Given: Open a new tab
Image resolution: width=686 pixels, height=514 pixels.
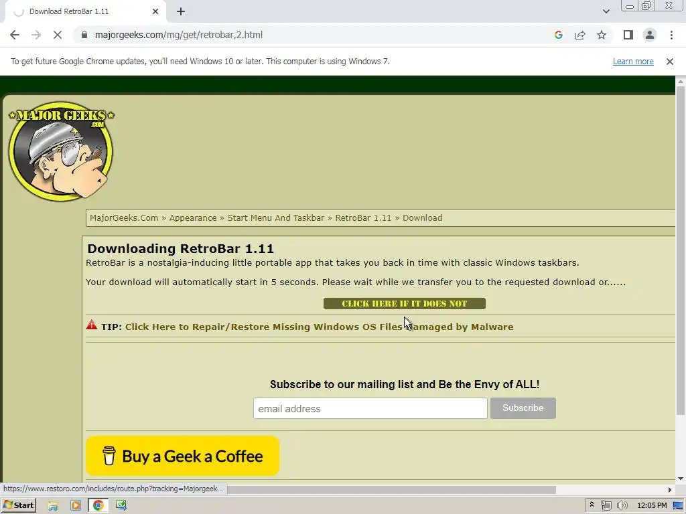Looking at the screenshot, I should point(181,11).
